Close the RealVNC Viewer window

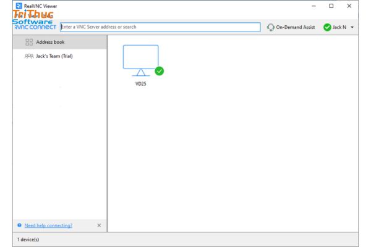coord(349,6)
